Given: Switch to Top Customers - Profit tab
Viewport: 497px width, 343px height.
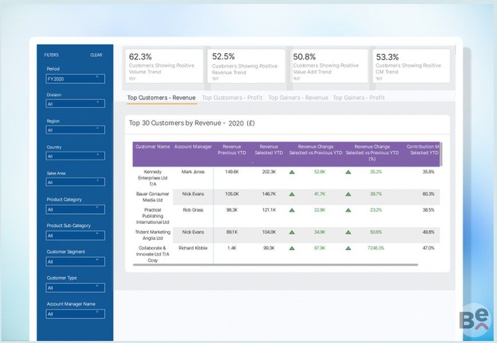Looking at the screenshot, I should 232,98.
